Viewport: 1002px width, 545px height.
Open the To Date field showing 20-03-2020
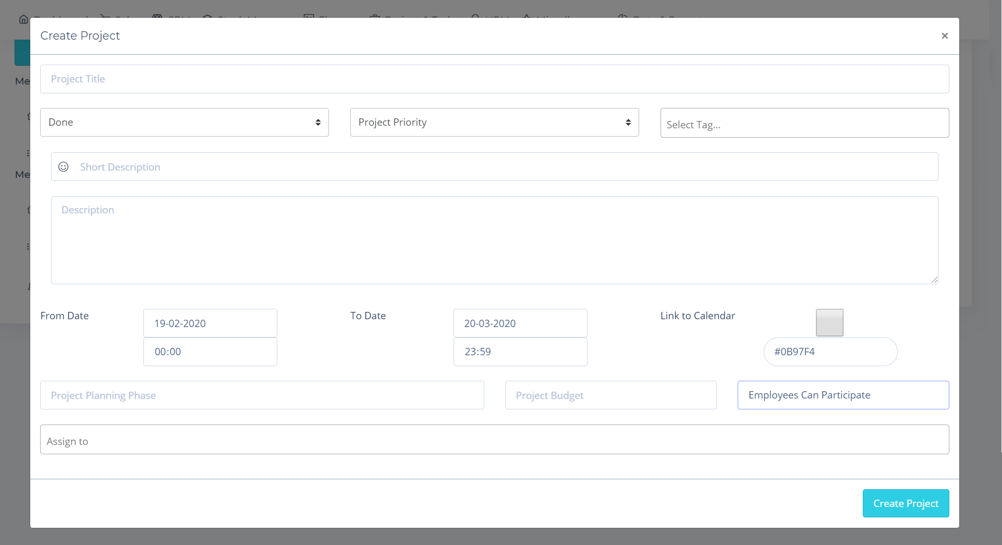520,323
